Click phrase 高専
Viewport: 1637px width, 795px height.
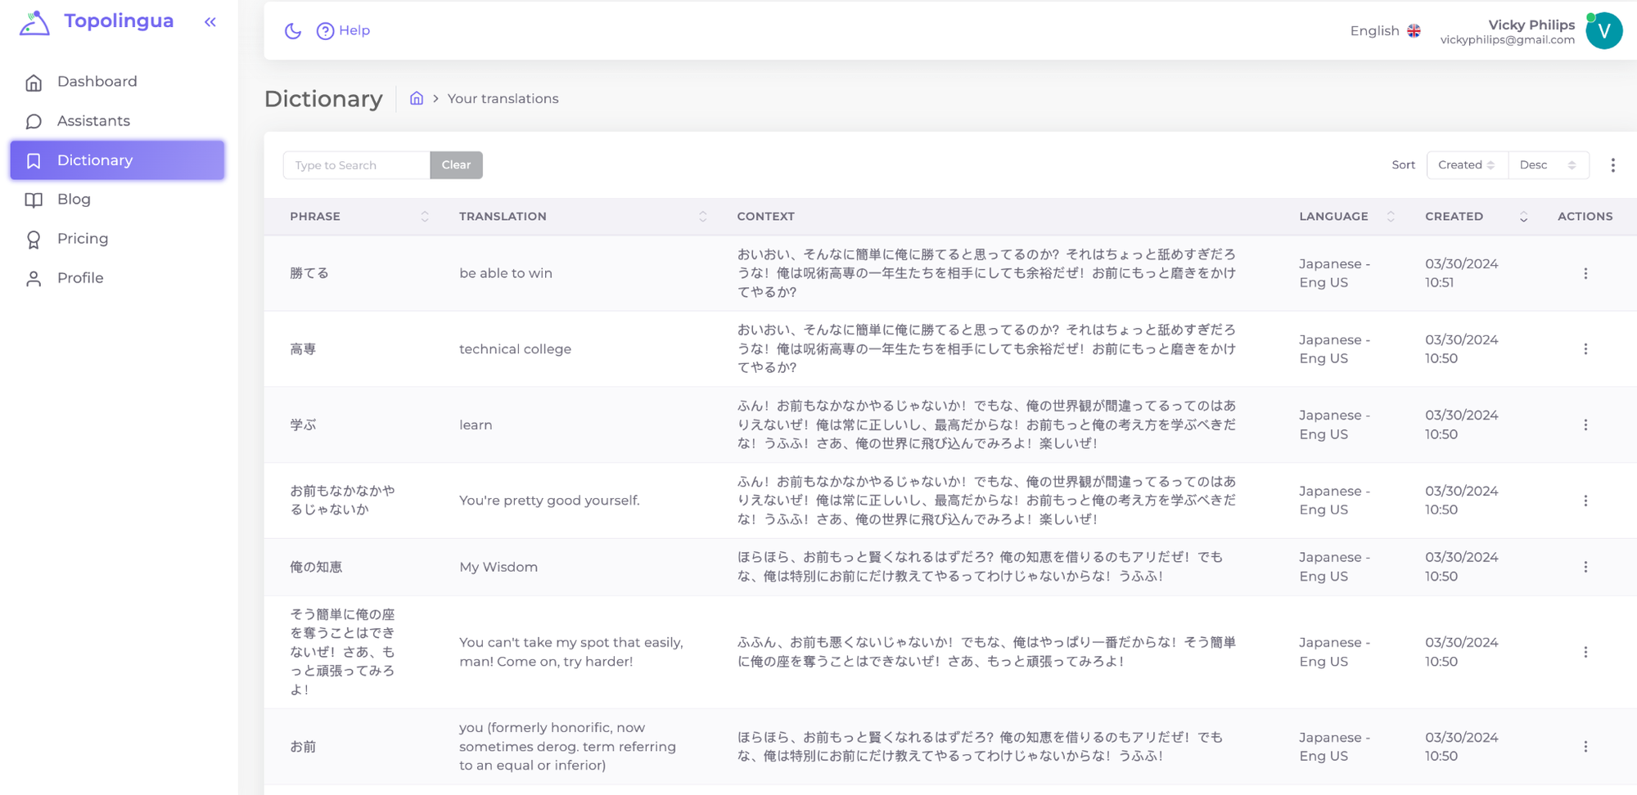[303, 349]
